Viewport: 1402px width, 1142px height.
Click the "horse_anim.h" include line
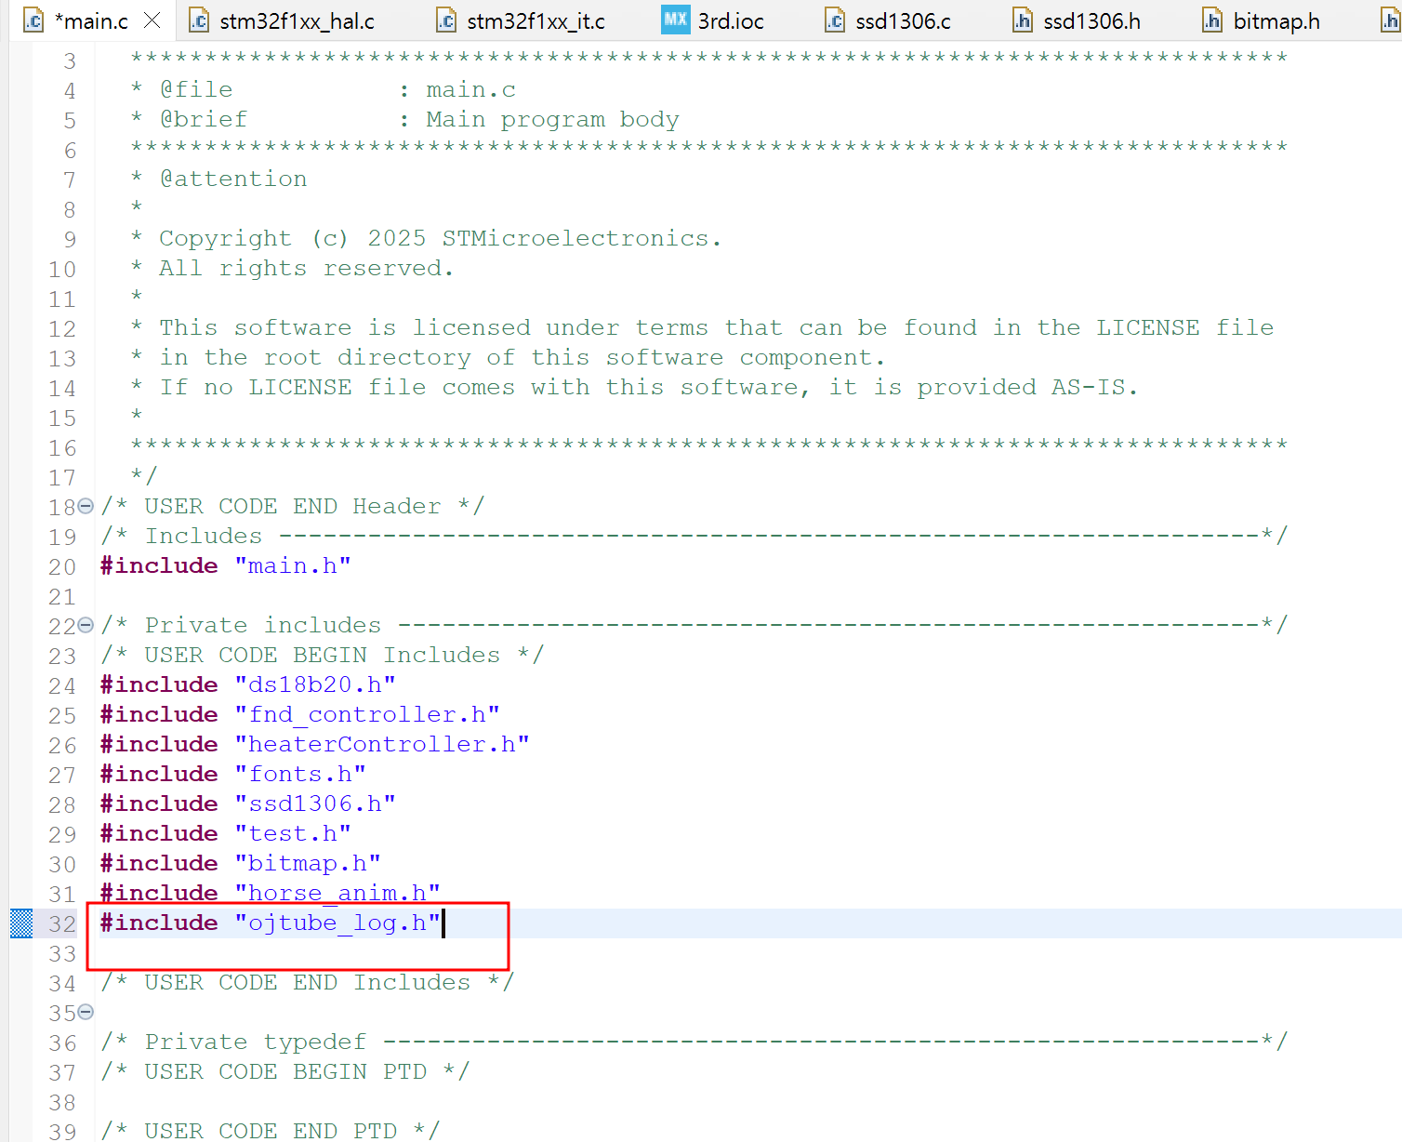pyautogui.click(x=271, y=893)
